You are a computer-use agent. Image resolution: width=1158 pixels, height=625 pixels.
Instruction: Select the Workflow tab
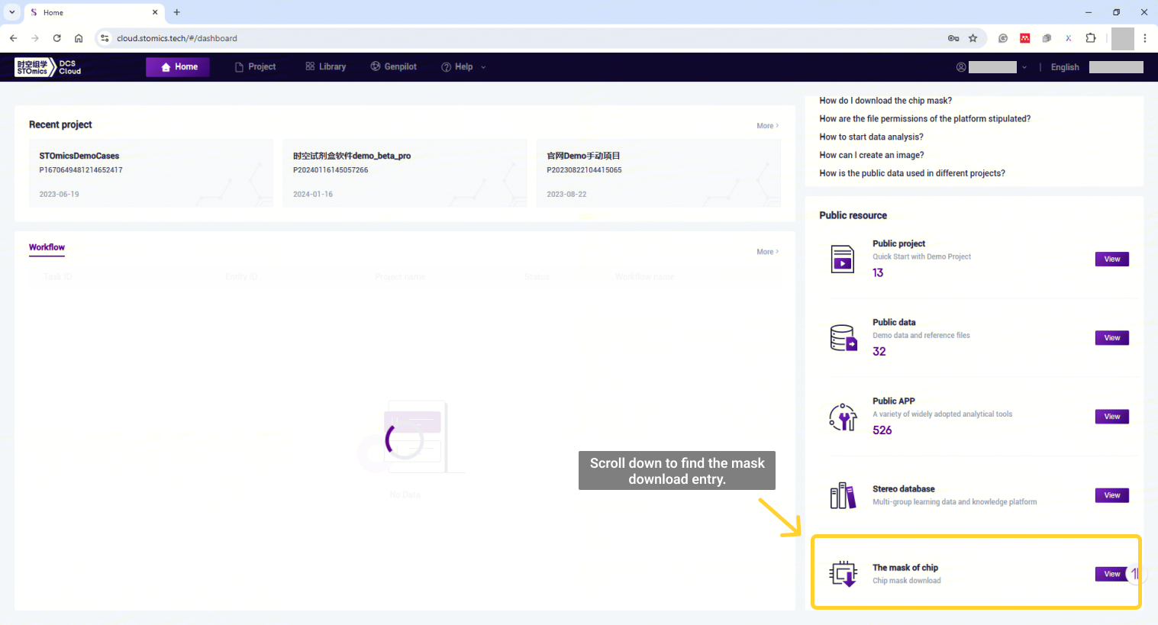47,247
